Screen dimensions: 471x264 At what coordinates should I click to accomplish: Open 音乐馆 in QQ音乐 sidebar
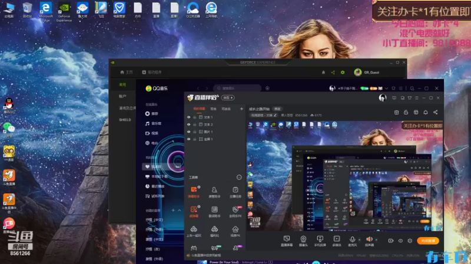(x=154, y=123)
